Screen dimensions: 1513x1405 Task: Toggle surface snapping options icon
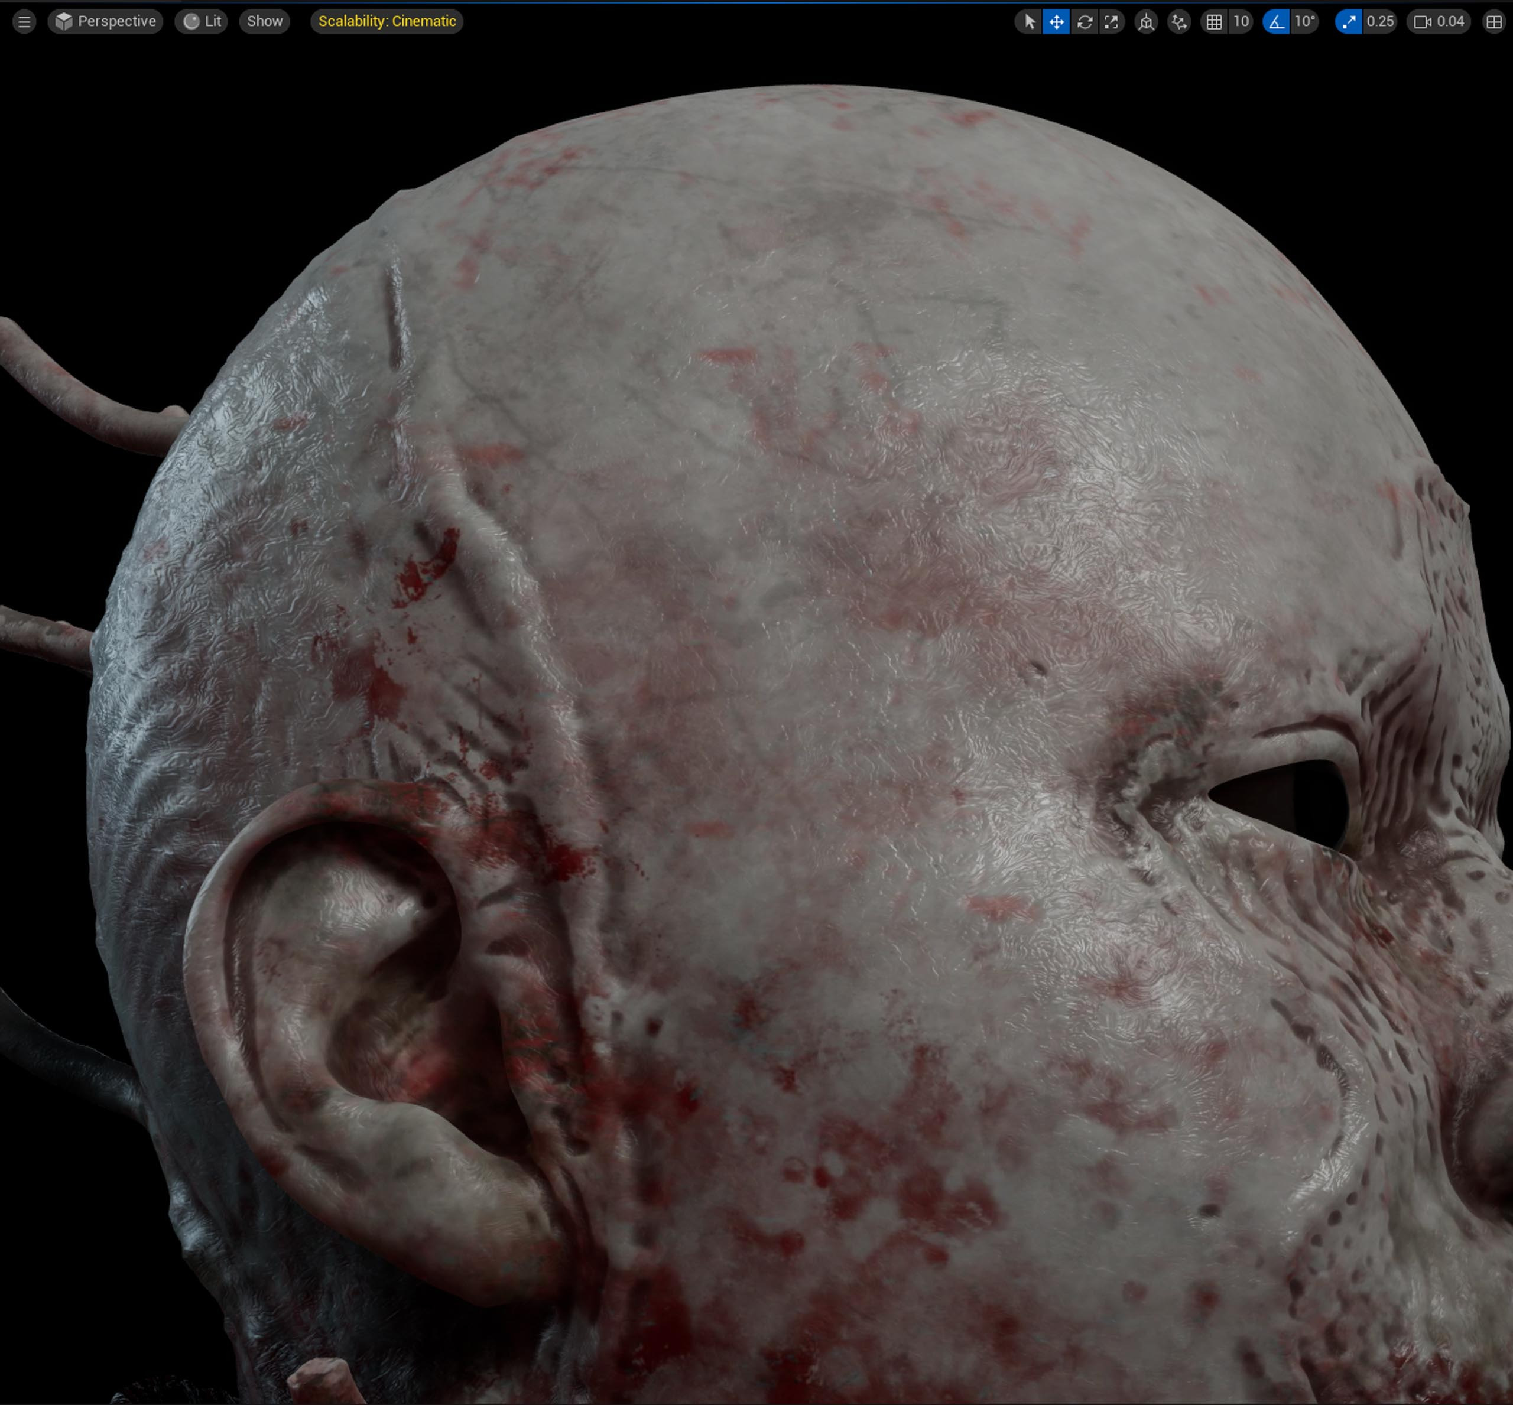(x=1179, y=22)
